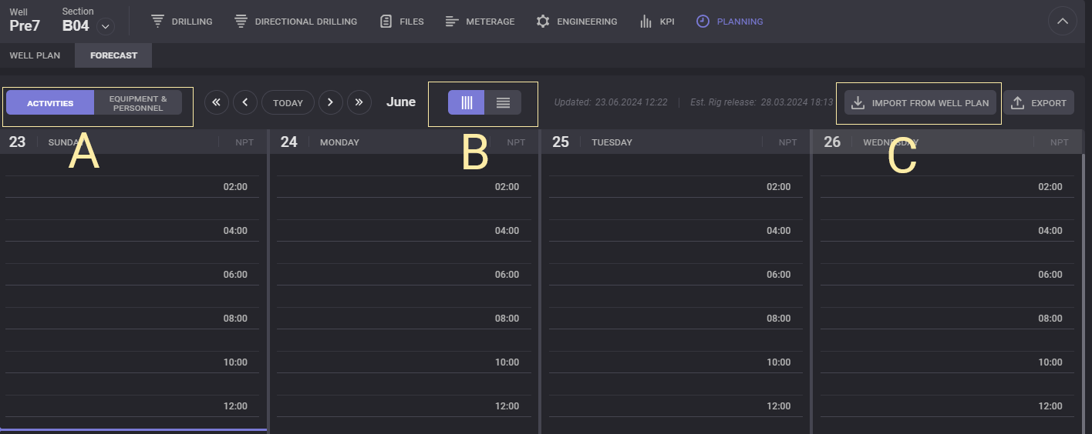
Task: Go to the previous day with the single-left arrow
Action: tap(245, 102)
